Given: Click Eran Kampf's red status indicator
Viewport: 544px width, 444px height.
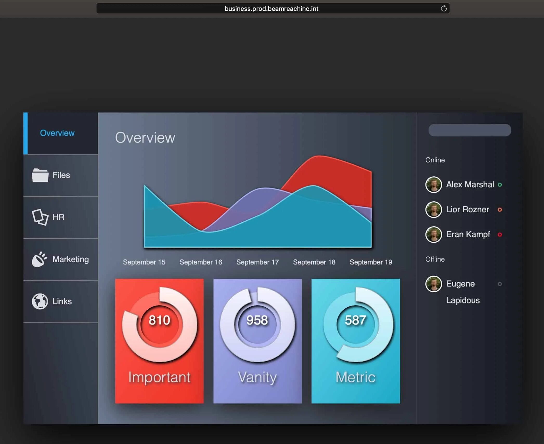Looking at the screenshot, I should click(500, 235).
